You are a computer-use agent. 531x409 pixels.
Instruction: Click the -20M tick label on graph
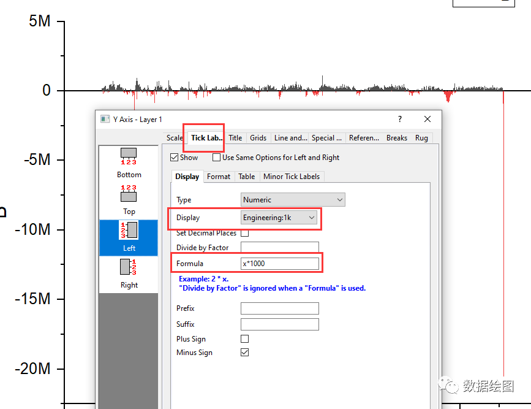coord(32,369)
